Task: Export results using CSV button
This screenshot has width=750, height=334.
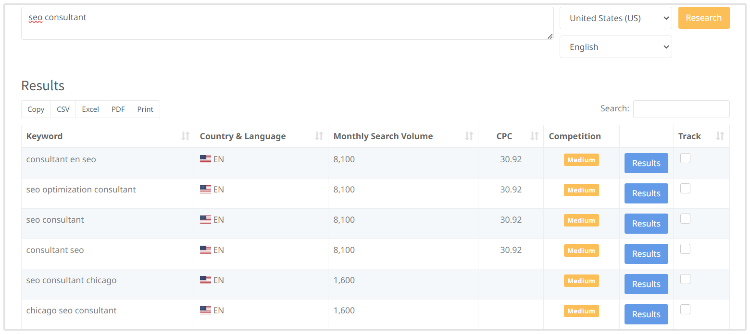Action: click(63, 109)
